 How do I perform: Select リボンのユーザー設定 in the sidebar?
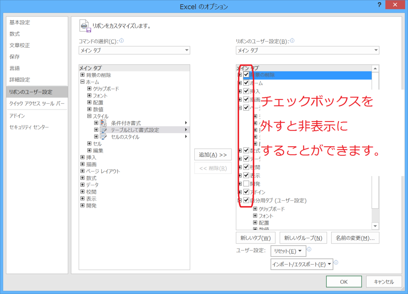37,92
